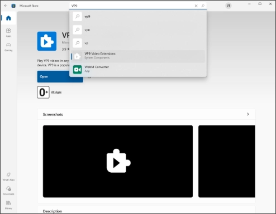Viewport: 276px width, 214px height.
Task: Click the VP9 Video Extensions suggestion icon
Action: [x=77, y=56]
